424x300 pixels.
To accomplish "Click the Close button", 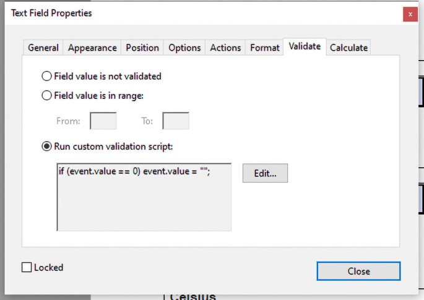I will [x=358, y=271].
